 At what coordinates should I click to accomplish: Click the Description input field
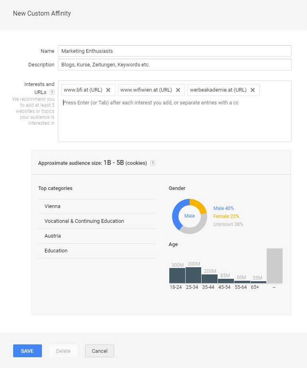tap(174, 65)
